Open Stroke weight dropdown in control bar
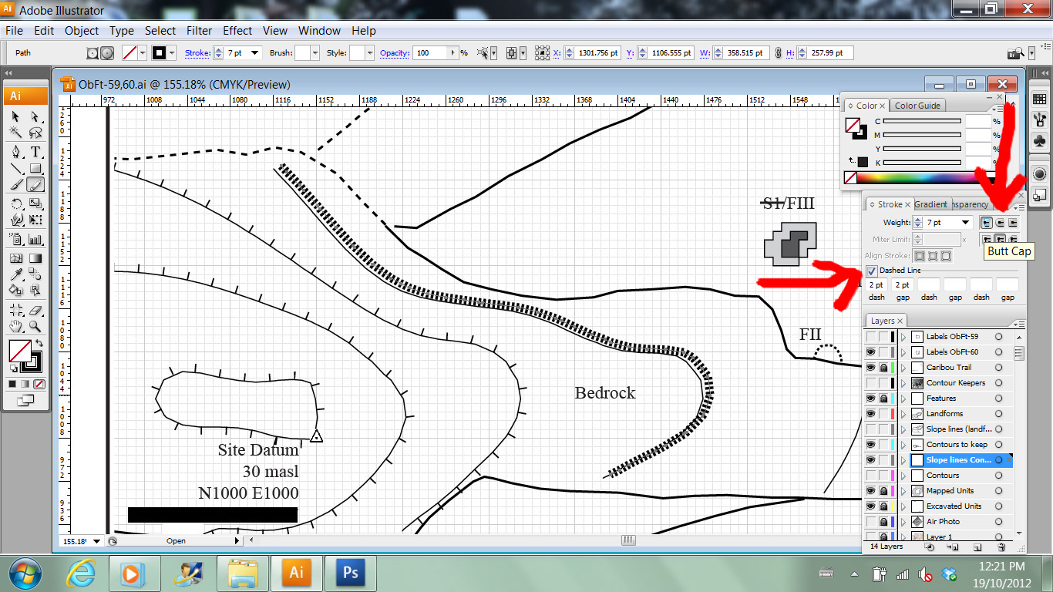1053x592 pixels. click(255, 53)
